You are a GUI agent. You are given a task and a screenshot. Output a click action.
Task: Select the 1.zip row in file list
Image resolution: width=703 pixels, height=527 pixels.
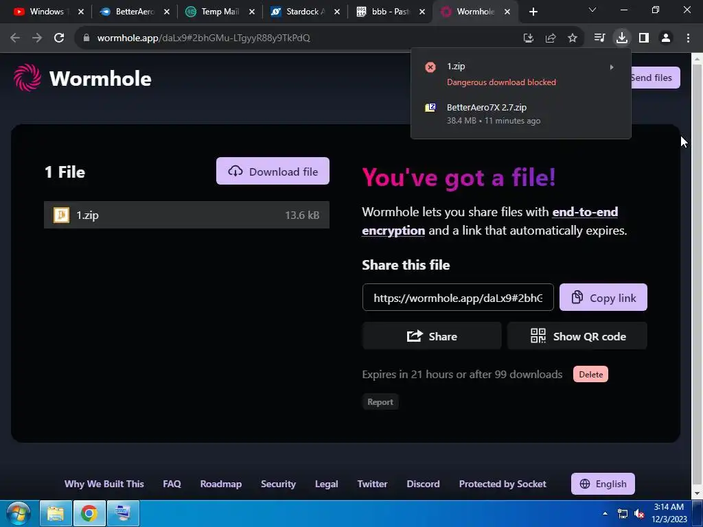coord(187,215)
